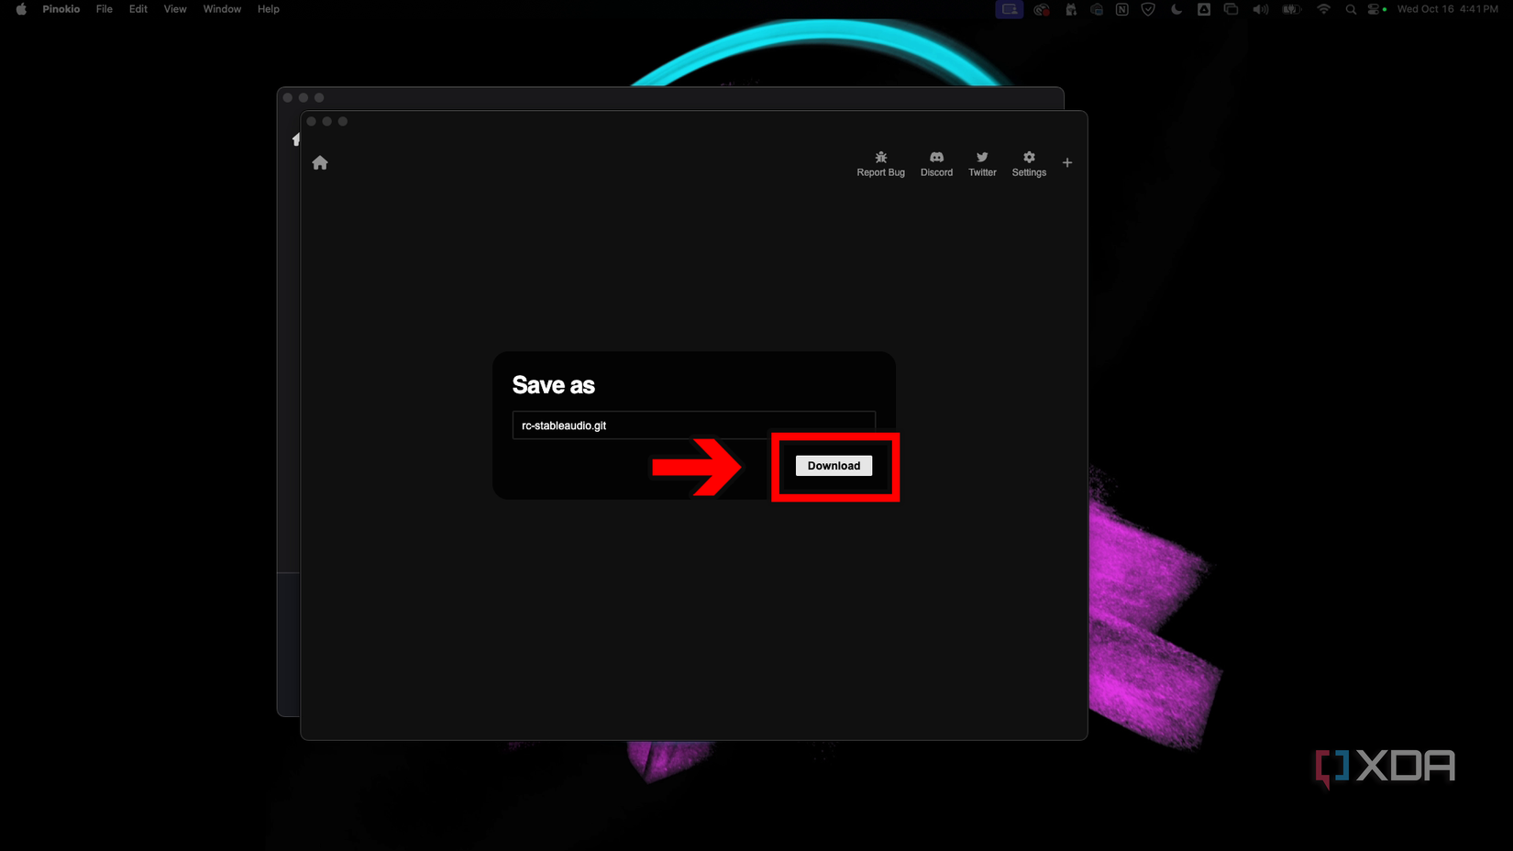Open the Window menu

click(x=221, y=9)
